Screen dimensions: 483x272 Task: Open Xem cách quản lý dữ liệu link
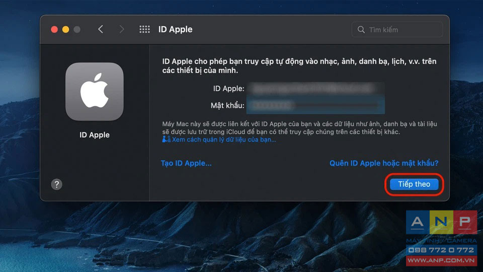coord(224,140)
